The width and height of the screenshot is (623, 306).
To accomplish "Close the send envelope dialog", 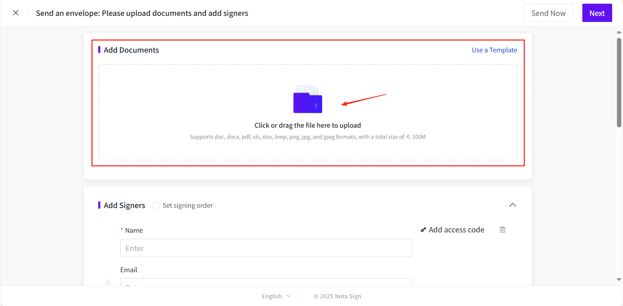I will (x=16, y=13).
